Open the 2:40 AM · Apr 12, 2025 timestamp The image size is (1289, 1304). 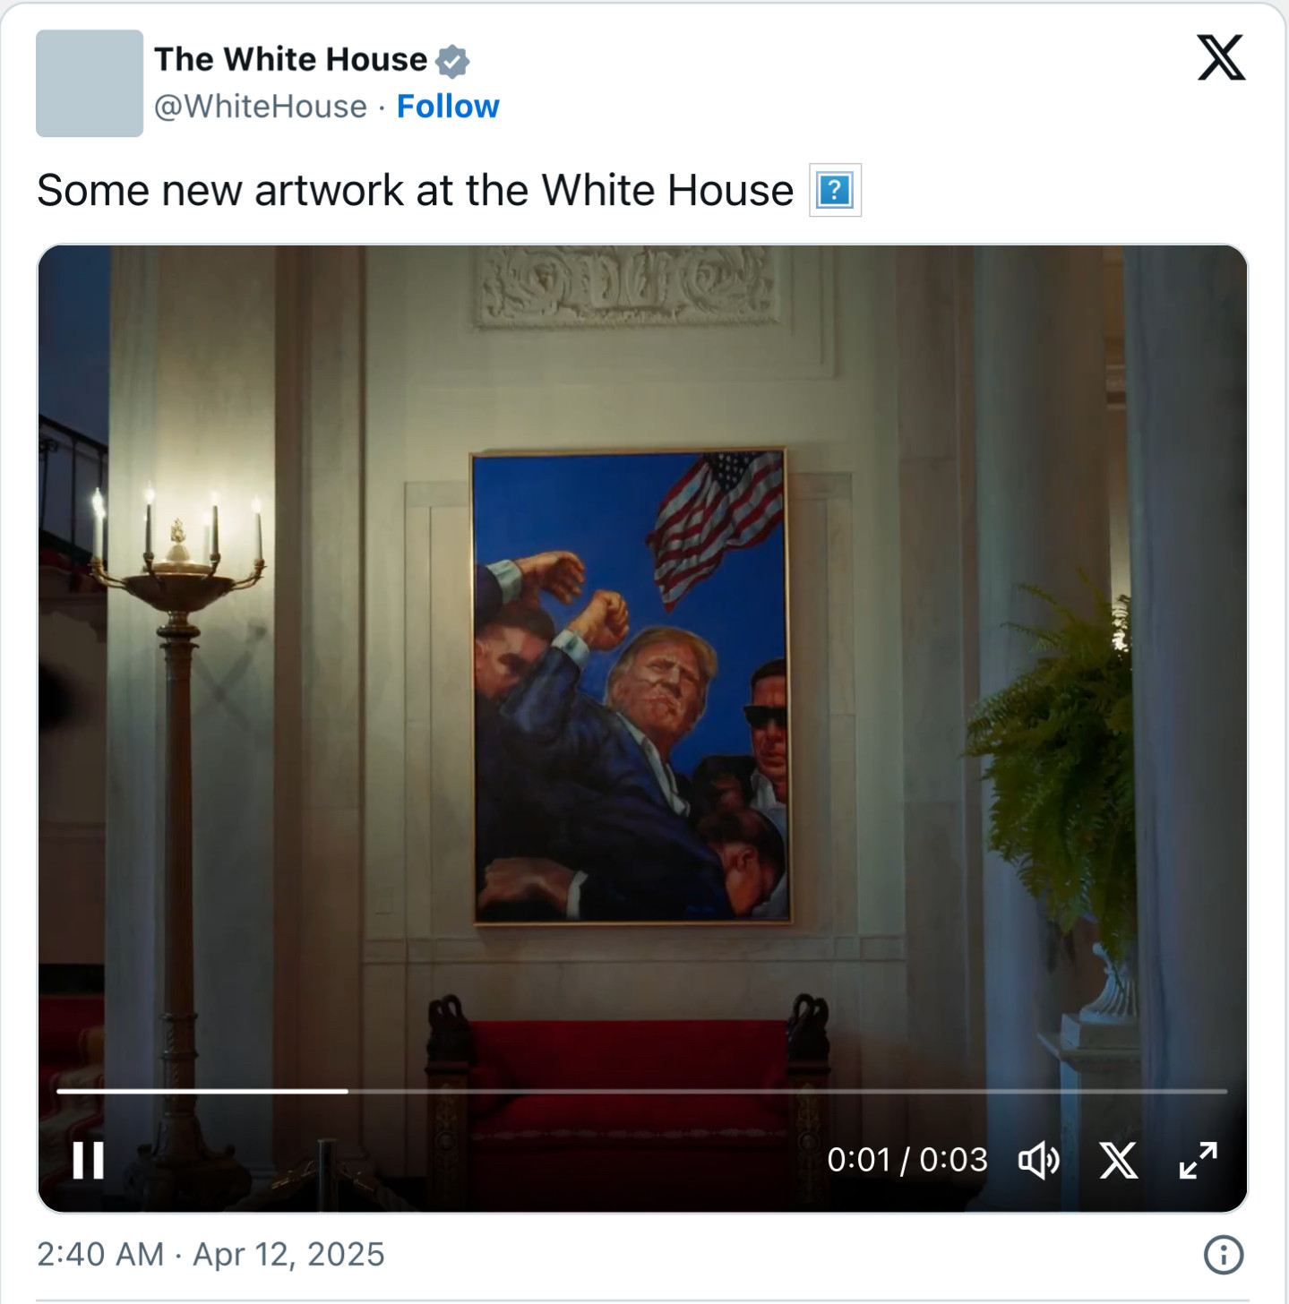tap(211, 1255)
